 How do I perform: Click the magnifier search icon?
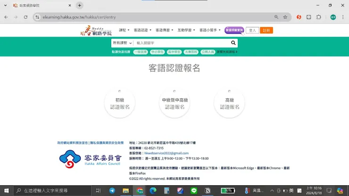(x=233, y=43)
